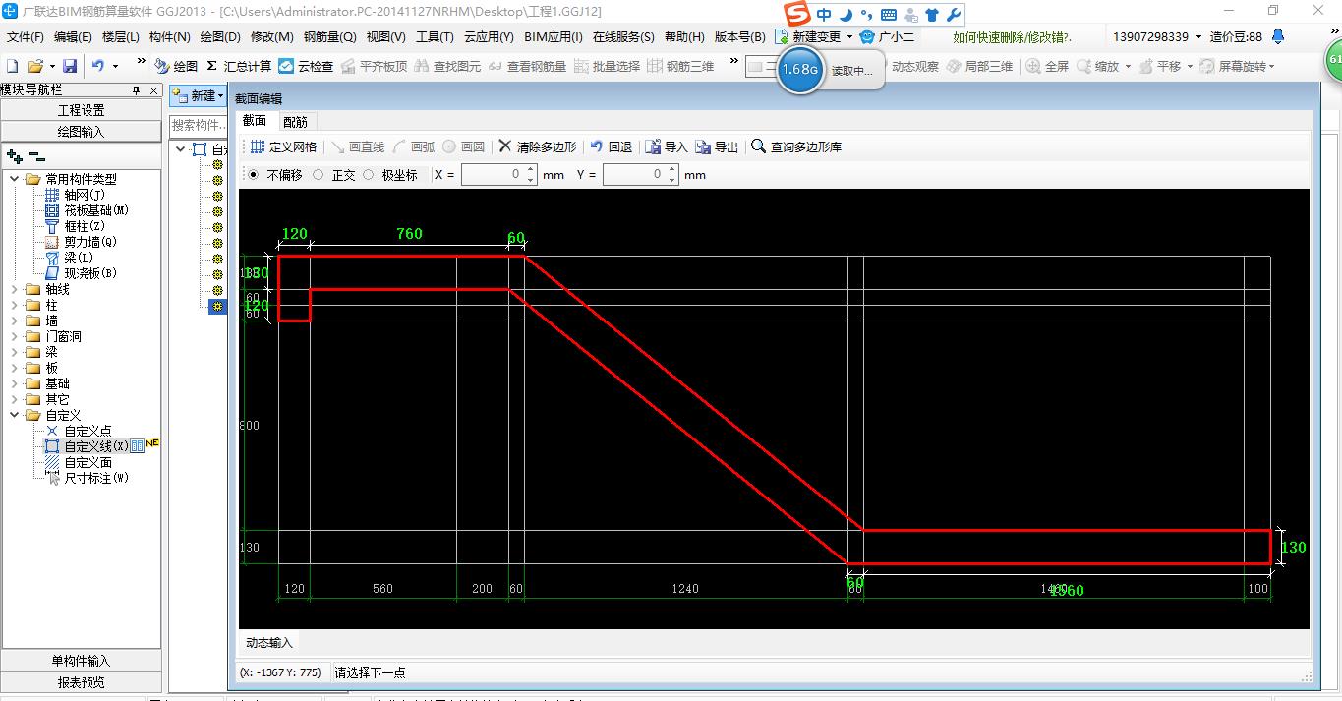
Task: Select 极坐标 radio option
Action: click(x=369, y=175)
